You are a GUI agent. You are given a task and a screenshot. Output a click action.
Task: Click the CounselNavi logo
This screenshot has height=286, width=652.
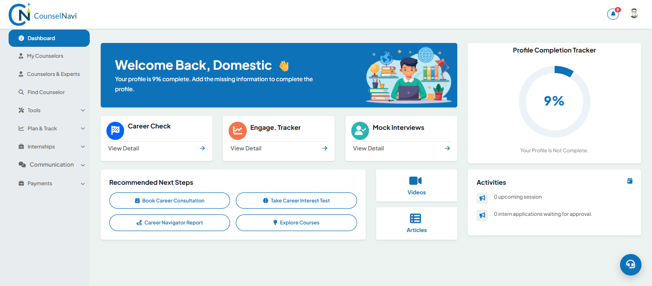[x=43, y=14]
